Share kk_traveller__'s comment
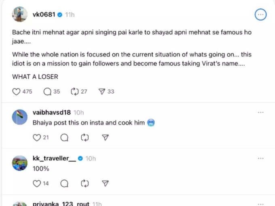275x206 pixels. coord(105,183)
